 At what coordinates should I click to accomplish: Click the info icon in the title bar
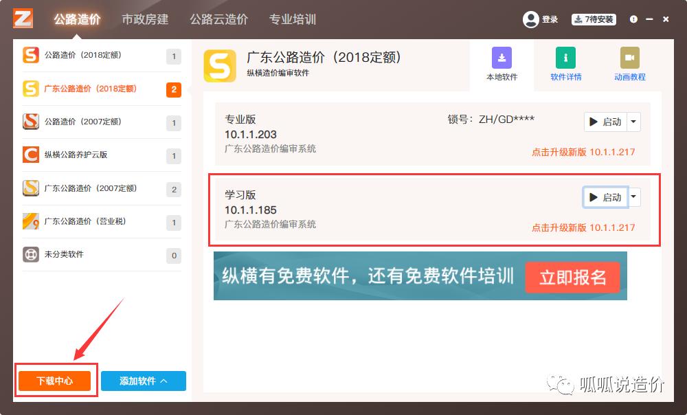tap(633, 19)
